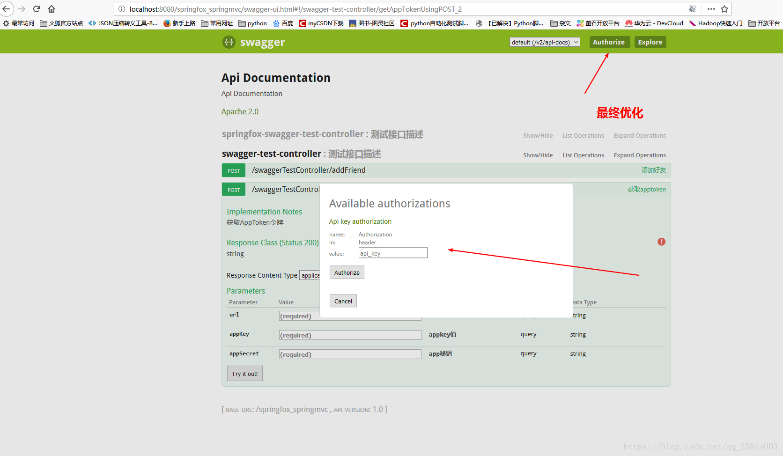This screenshot has width=783, height=456.
Task: Open myCSDN下载 bookmark
Action: pyautogui.click(x=321, y=23)
